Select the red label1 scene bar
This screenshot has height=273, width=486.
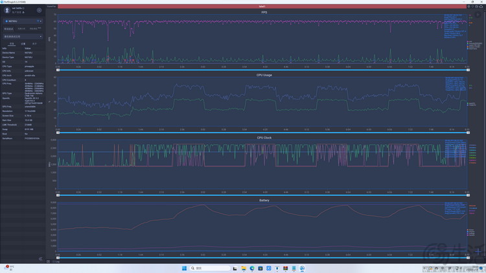[262, 6]
